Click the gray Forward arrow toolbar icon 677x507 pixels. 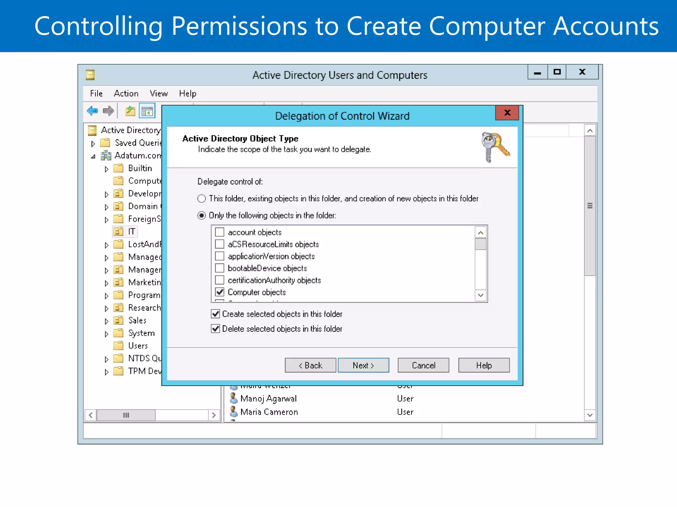click(108, 111)
